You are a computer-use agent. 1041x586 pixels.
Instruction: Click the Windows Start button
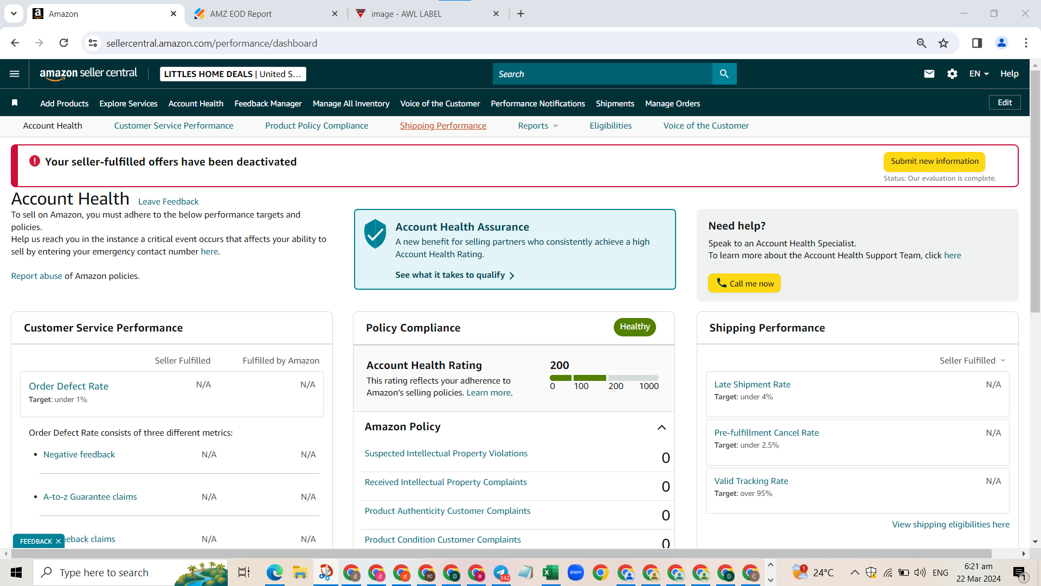(16, 572)
